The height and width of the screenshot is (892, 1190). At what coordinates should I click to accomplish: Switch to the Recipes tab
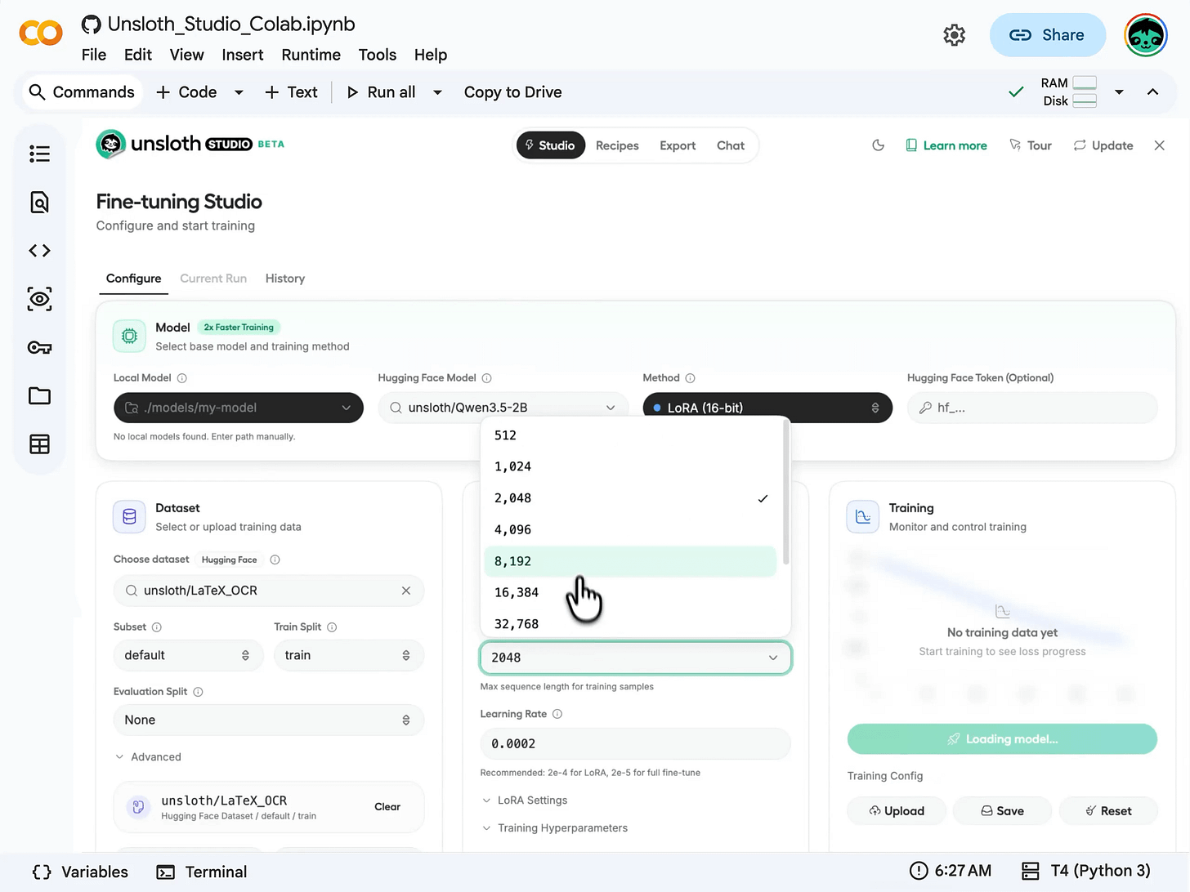(x=617, y=145)
